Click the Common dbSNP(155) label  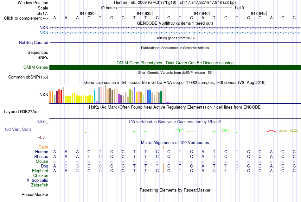tap(28, 77)
